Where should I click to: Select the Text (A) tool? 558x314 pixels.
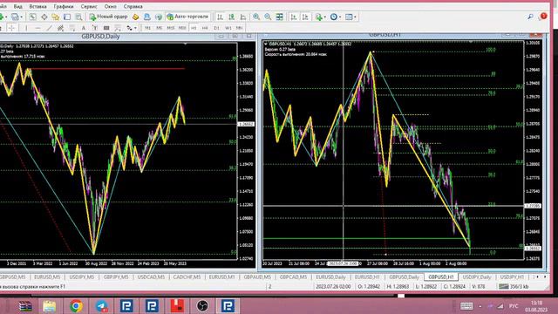tap(84, 28)
